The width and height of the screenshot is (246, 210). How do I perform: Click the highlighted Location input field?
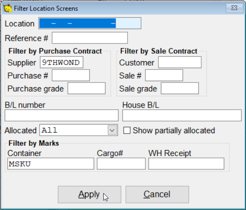click(90, 23)
